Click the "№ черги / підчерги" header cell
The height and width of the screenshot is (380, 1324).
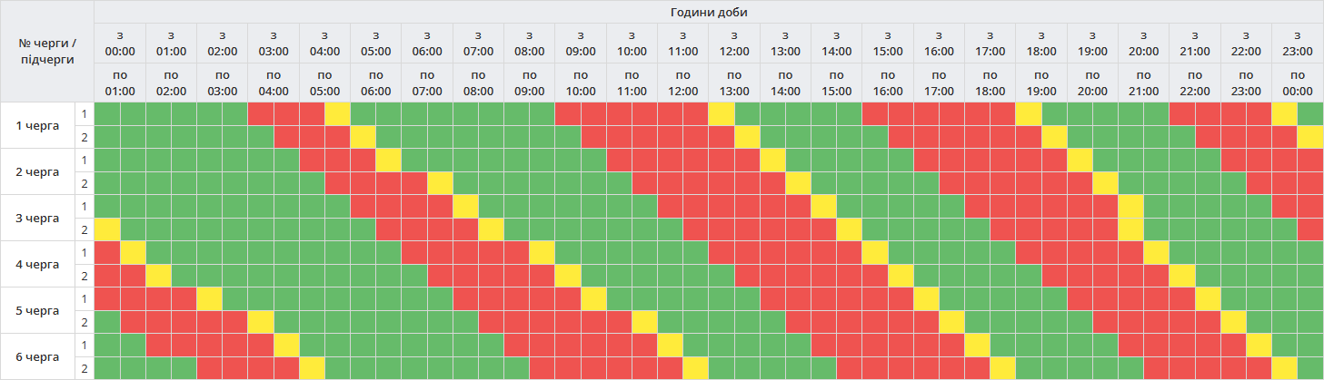click(x=47, y=51)
